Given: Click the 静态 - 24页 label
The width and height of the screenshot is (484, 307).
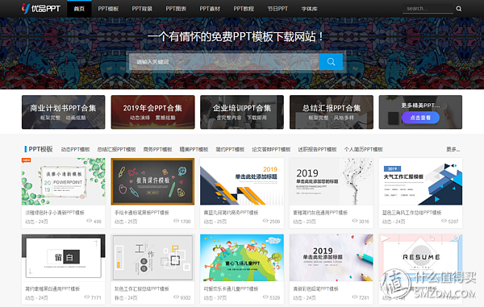Looking at the screenshot, I should [126, 298].
